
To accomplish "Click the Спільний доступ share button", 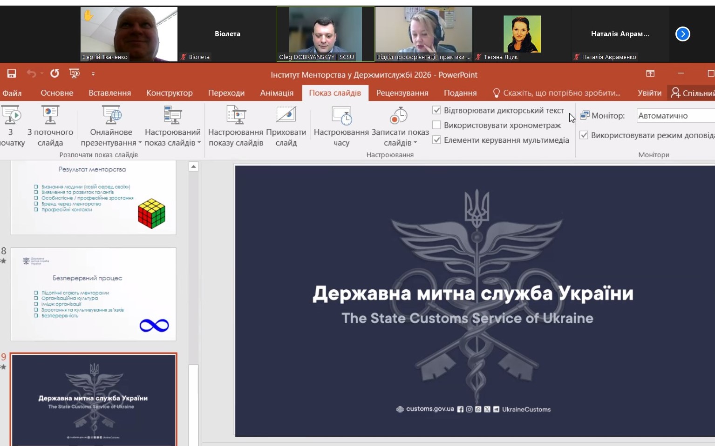I will tap(693, 93).
